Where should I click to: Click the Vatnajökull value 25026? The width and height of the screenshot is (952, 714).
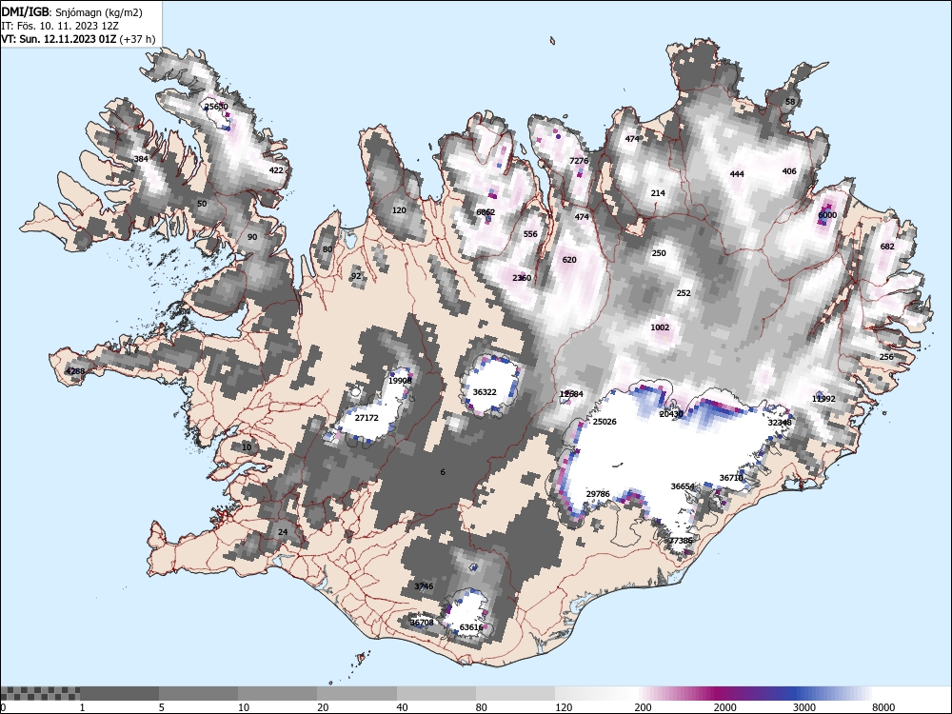(605, 422)
